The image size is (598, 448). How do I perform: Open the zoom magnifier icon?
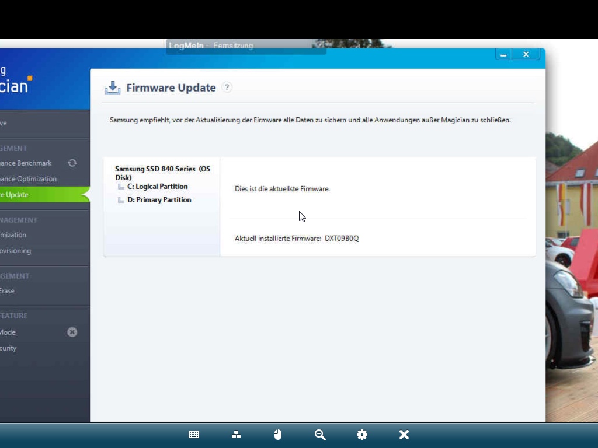(320, 435)
